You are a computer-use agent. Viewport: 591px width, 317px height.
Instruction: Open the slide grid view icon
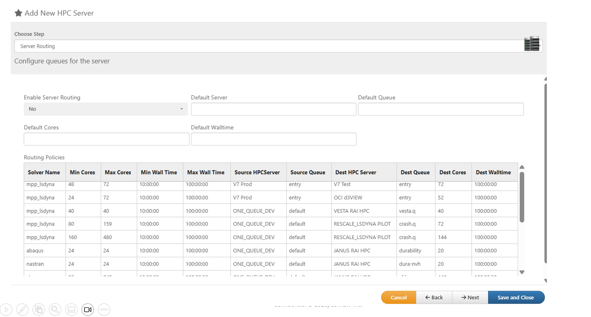39,309
